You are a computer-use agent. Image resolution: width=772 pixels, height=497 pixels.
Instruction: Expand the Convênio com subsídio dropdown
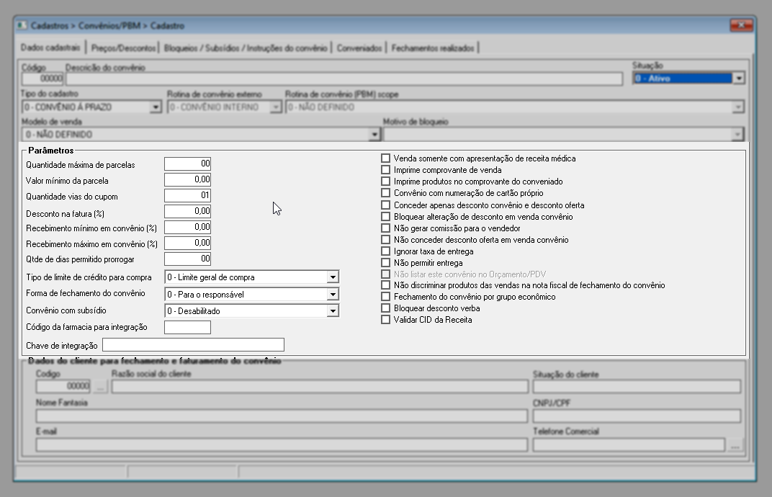333,311
